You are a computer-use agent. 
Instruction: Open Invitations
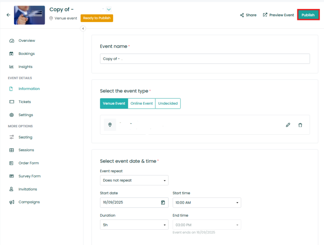point(28,189)
